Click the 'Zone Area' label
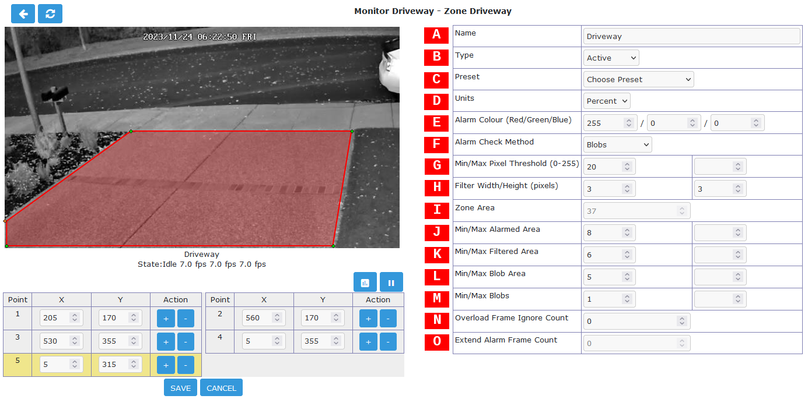 pyautogui.click(x=474, y=207)
